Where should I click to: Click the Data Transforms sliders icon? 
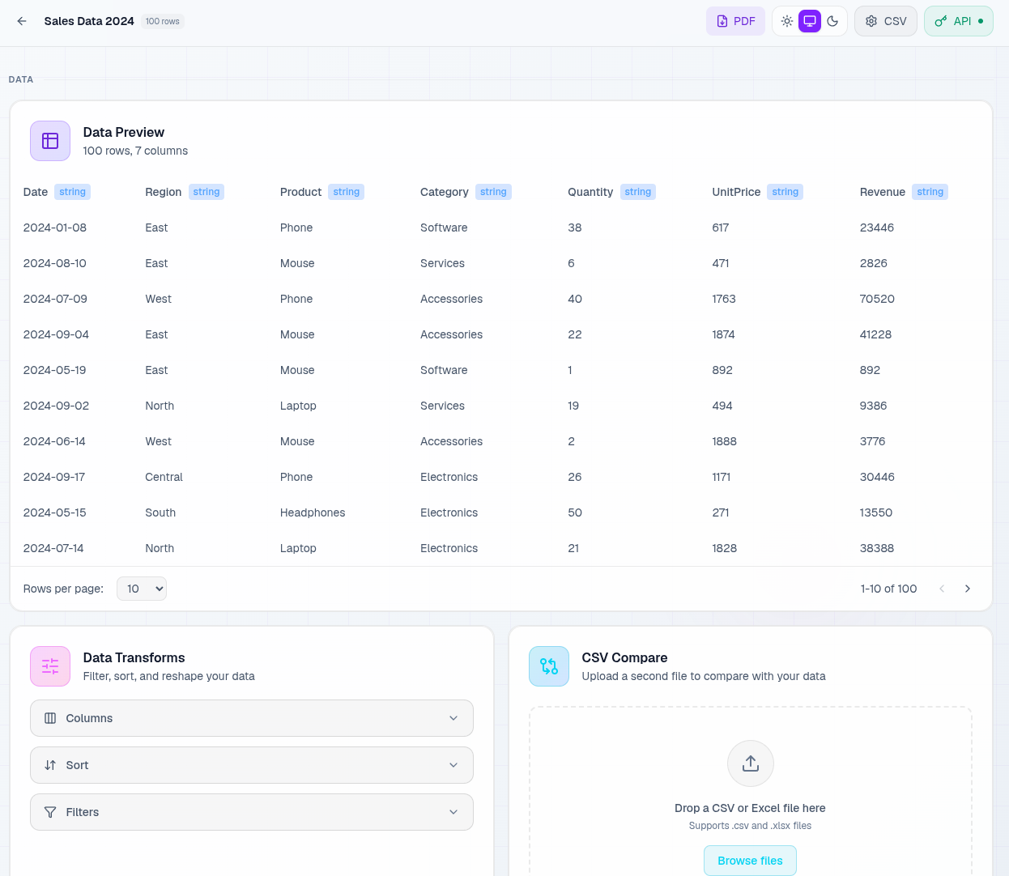(x=50, y=666)
